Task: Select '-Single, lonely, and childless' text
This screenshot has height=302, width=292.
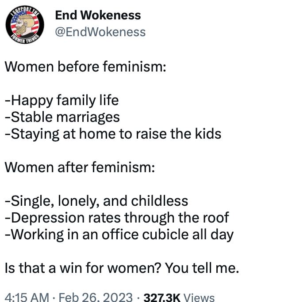Action: [96, 201]
